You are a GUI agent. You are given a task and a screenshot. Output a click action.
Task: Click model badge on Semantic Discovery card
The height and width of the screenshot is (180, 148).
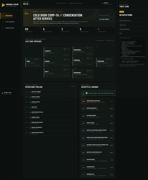pyautogui.click(x=84, y=131)
